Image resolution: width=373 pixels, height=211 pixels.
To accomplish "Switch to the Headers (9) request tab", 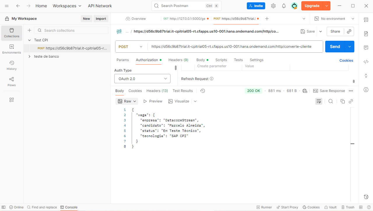I will tap(178, 60).
